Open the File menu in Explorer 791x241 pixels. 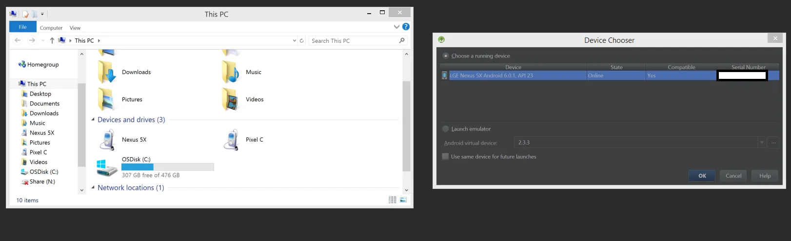(23, 27)
